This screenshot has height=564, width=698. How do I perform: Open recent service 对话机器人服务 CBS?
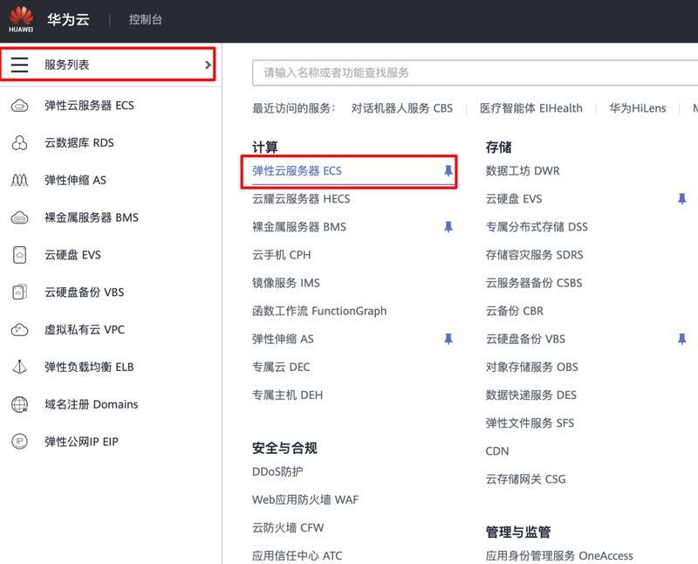402,108
